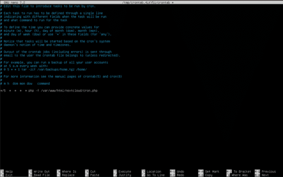
Task: Place cursor on 'and what command to run' line
Action: pyautogui.click(x=34, y=20)
